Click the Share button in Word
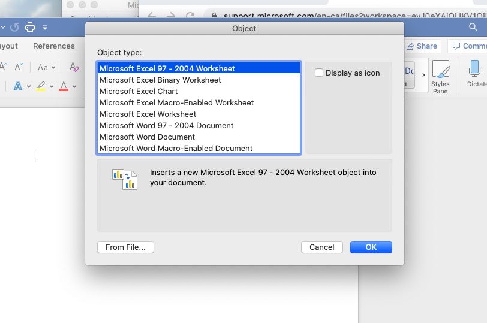Viewport: 487px width, 323px height. (x=422, y=46)
